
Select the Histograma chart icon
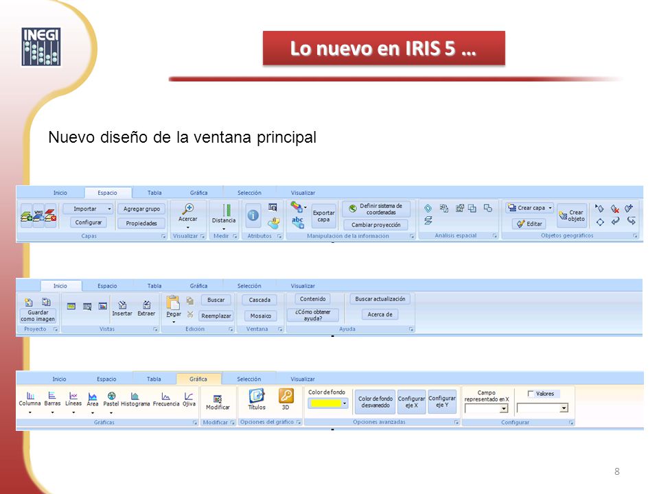[135, 396]
